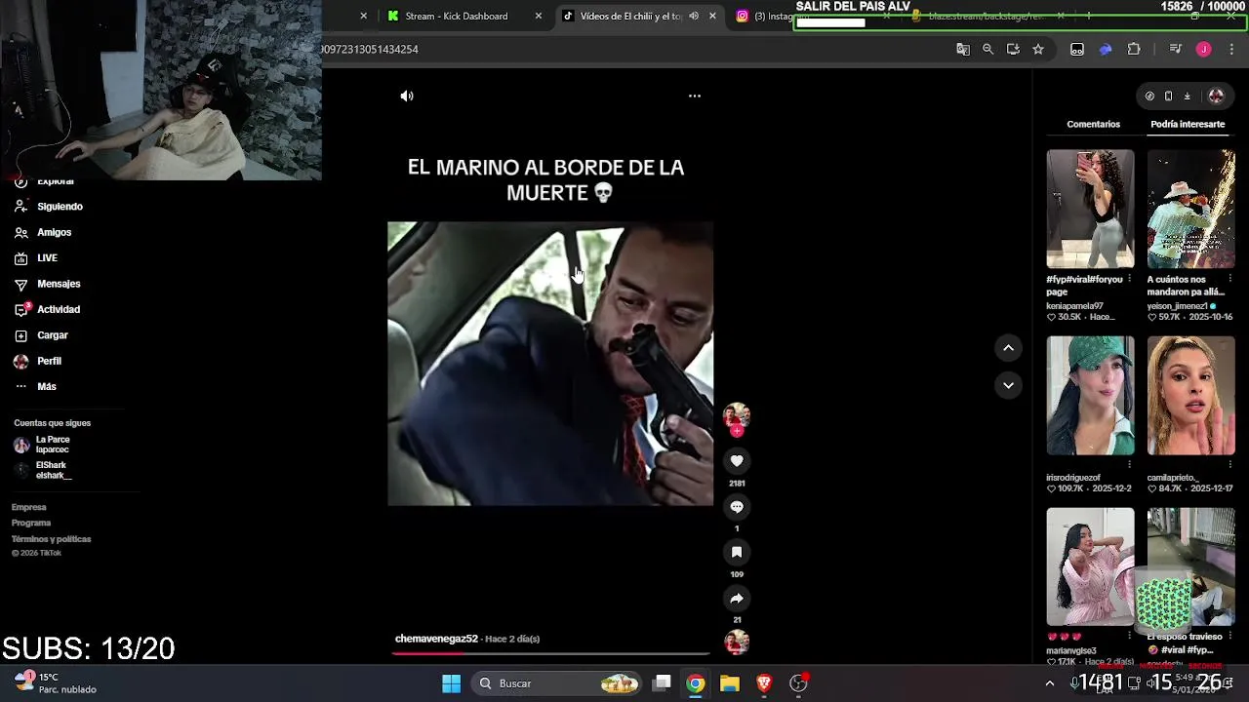Image resolution: width=1249 pixels, height=702 pixels.
Task: Open the Windows Start menu
Action: 451,683
